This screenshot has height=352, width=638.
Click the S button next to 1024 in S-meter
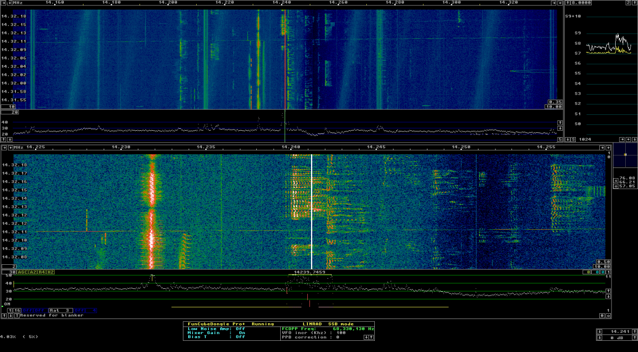click(x=573, y=139)
